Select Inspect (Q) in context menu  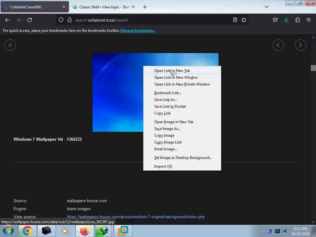[x=182, y=166]
